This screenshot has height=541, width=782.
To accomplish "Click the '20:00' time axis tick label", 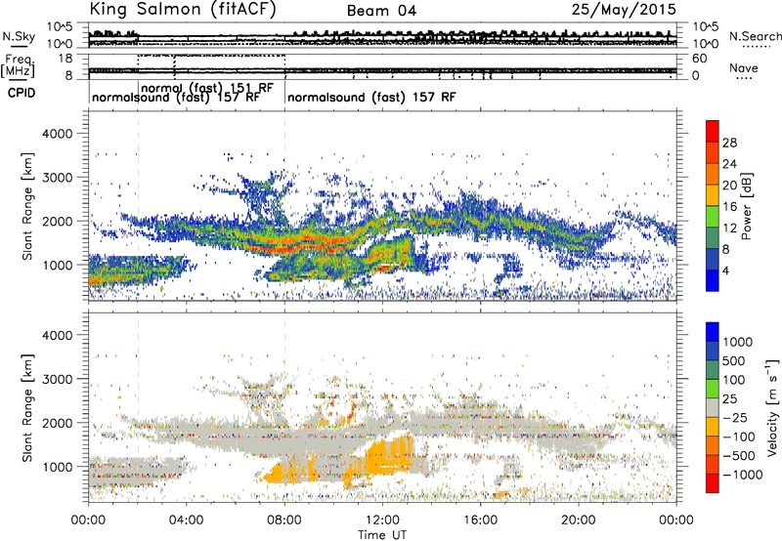I will [x=578, y=520].
